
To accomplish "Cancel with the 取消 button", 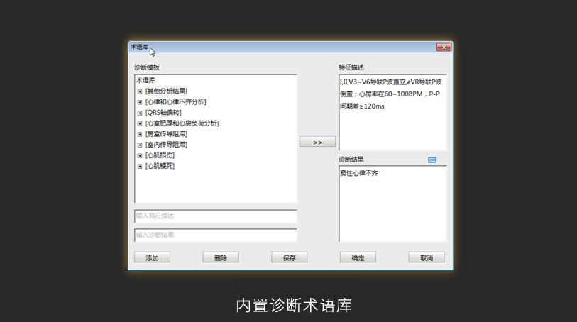I will pos(427,257).
